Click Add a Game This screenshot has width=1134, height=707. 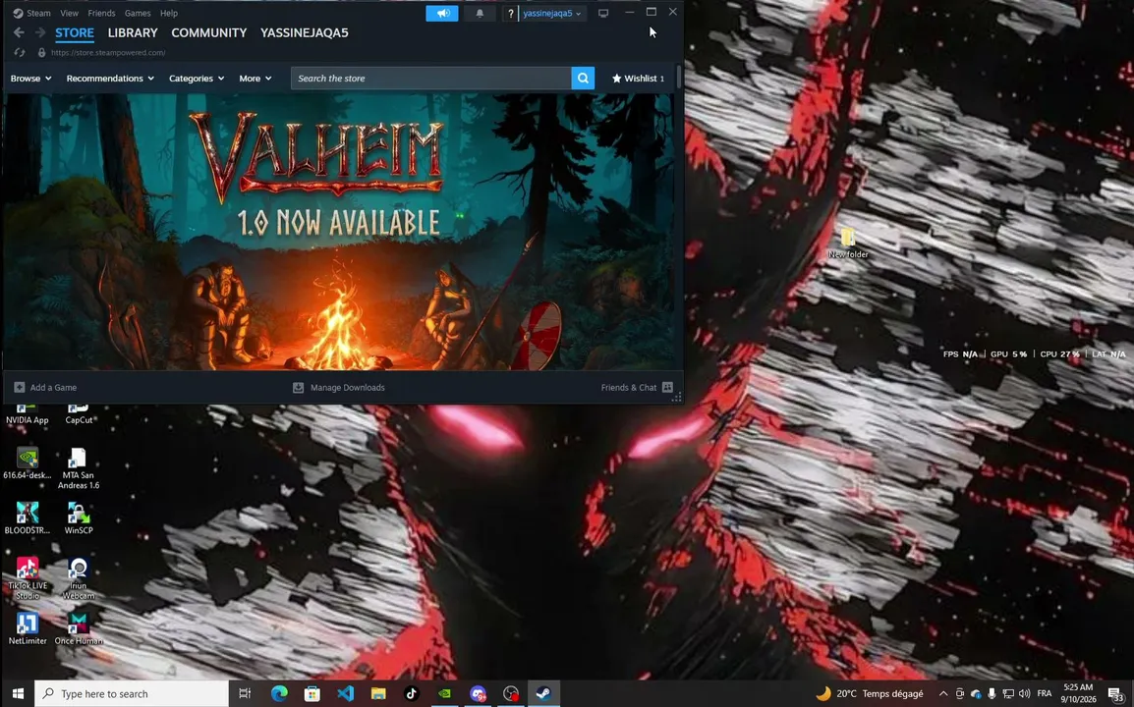45,388
